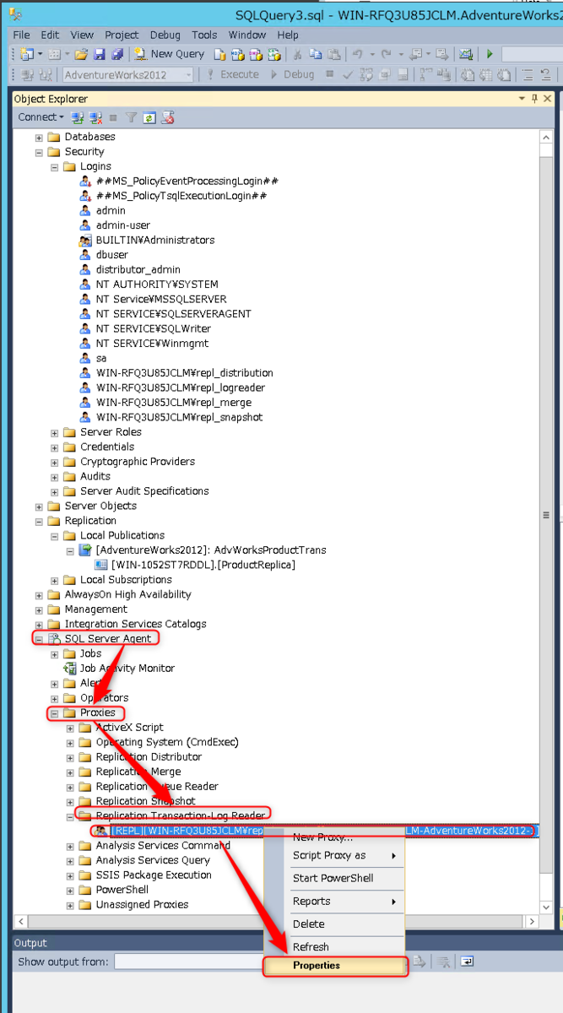Image resolution: width=563 pixels, height=1013 pixels.
Task: Click the Undo arrow icon
Action: point(358,54)
